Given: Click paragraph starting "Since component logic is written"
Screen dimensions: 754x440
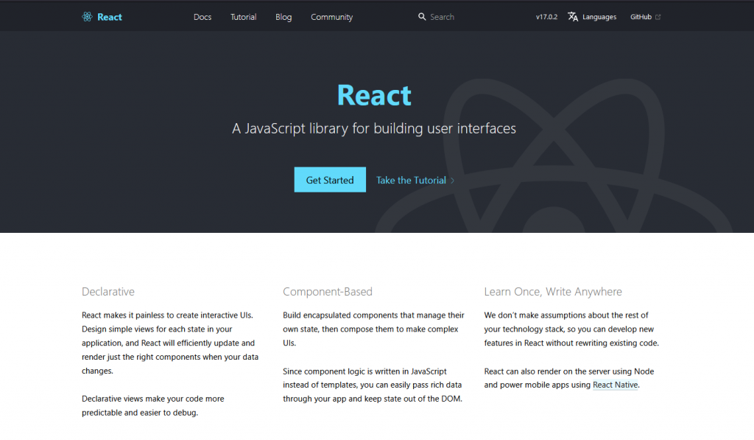Looking at the screenshot, I should click(x=373, y=385).
